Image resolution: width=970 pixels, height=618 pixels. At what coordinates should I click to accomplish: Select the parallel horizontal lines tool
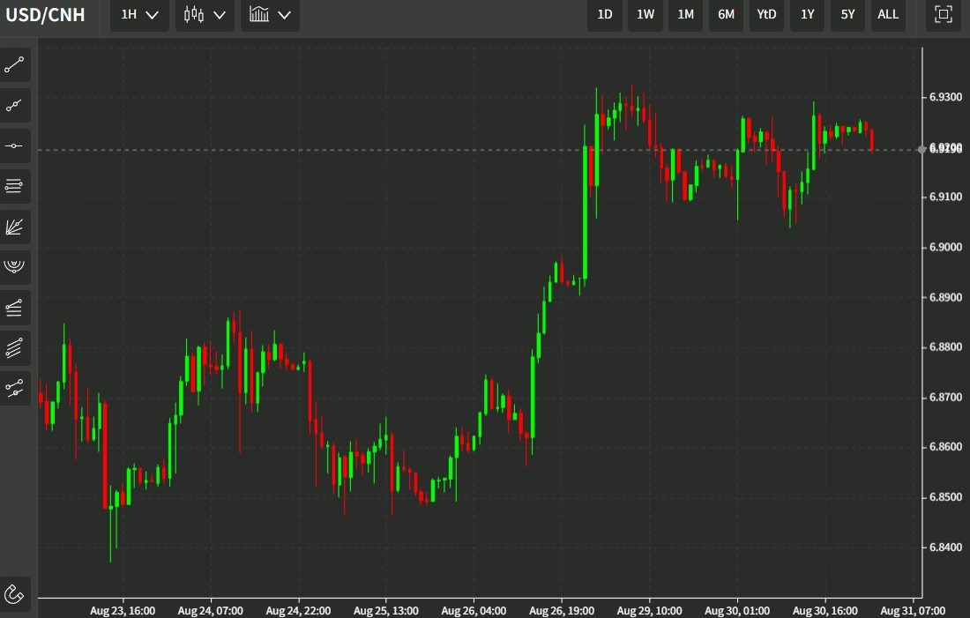[x=14, y=186]
